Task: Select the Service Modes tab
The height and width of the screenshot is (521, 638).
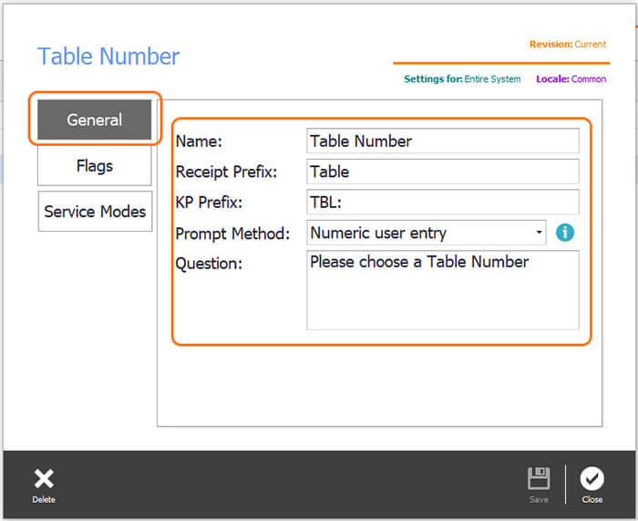Action: click(95, 211)
